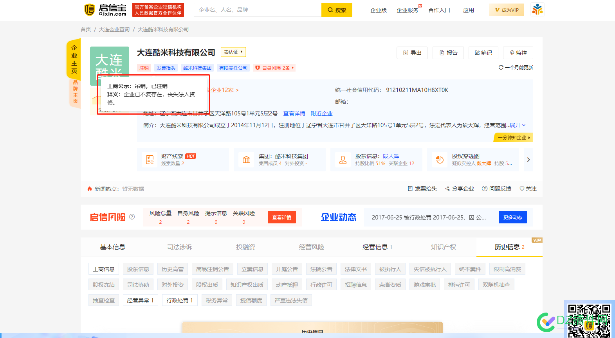Open the 附近企业 link
The width and height of the screenshot is (615, 338).
click(x=321, y=113)
